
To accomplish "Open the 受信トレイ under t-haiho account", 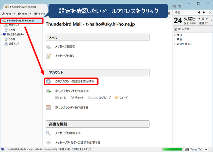I will 14,25.
